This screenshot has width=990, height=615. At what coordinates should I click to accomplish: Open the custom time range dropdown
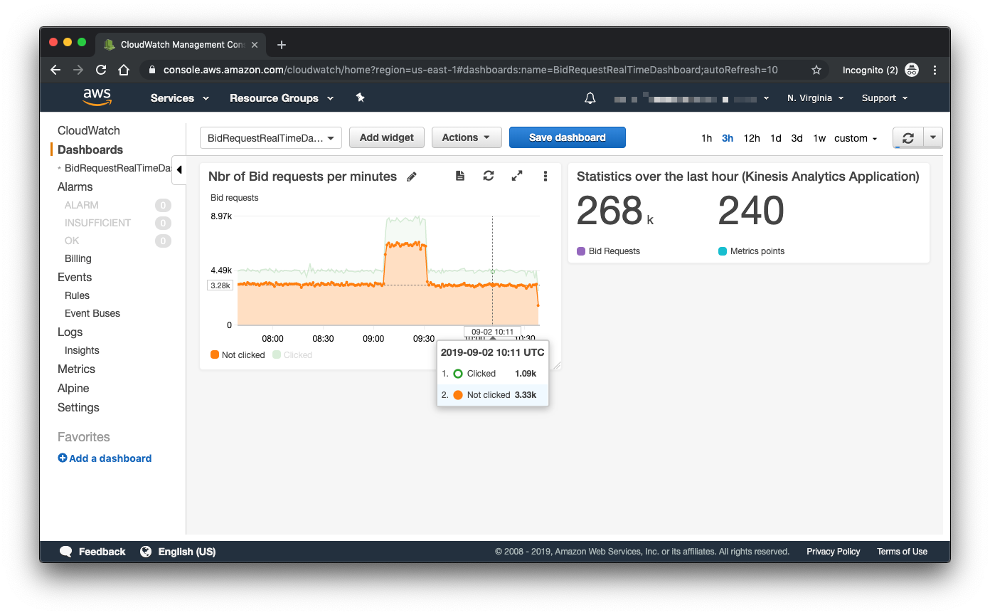856,138
